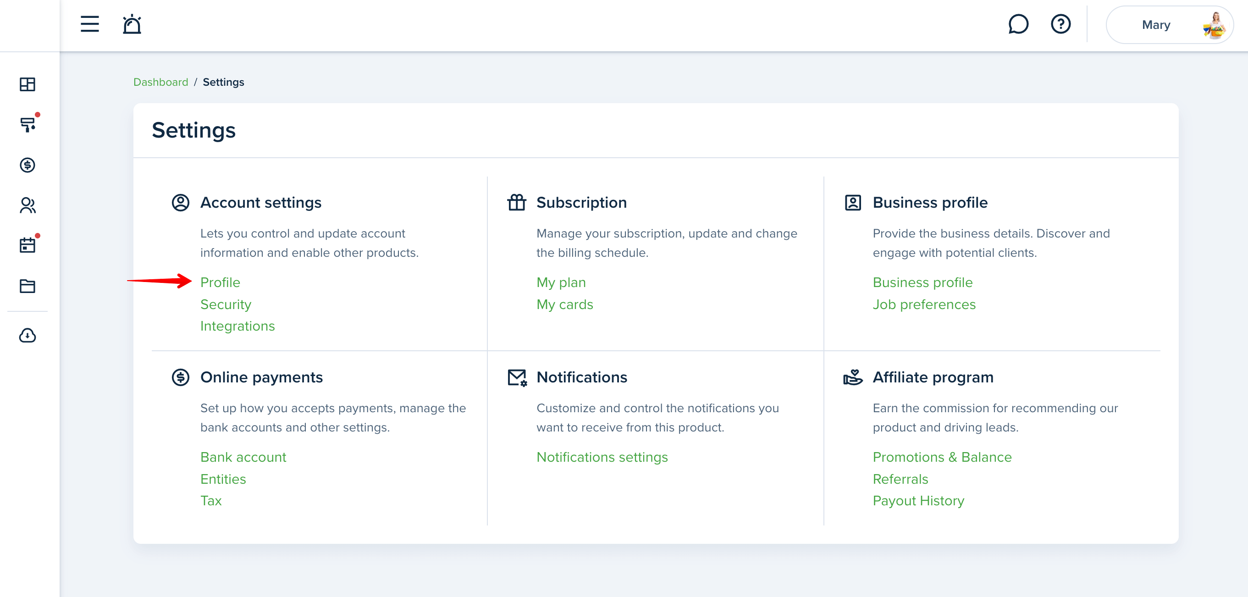Click the Settings page title
The width and height of the screenshot is (1248, 597).
pos(194,130)
